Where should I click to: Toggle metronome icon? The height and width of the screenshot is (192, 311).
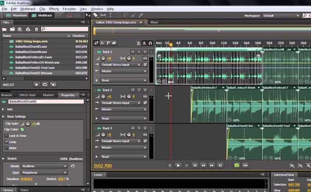(x=138, y=43)
